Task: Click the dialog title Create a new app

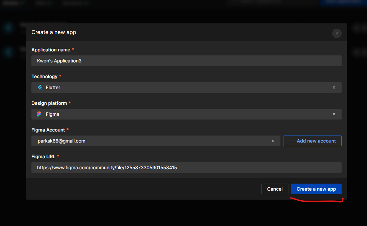Action: (x=53, y=32)
